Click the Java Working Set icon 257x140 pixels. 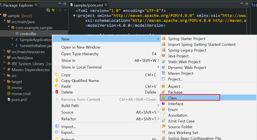point(163,132)
